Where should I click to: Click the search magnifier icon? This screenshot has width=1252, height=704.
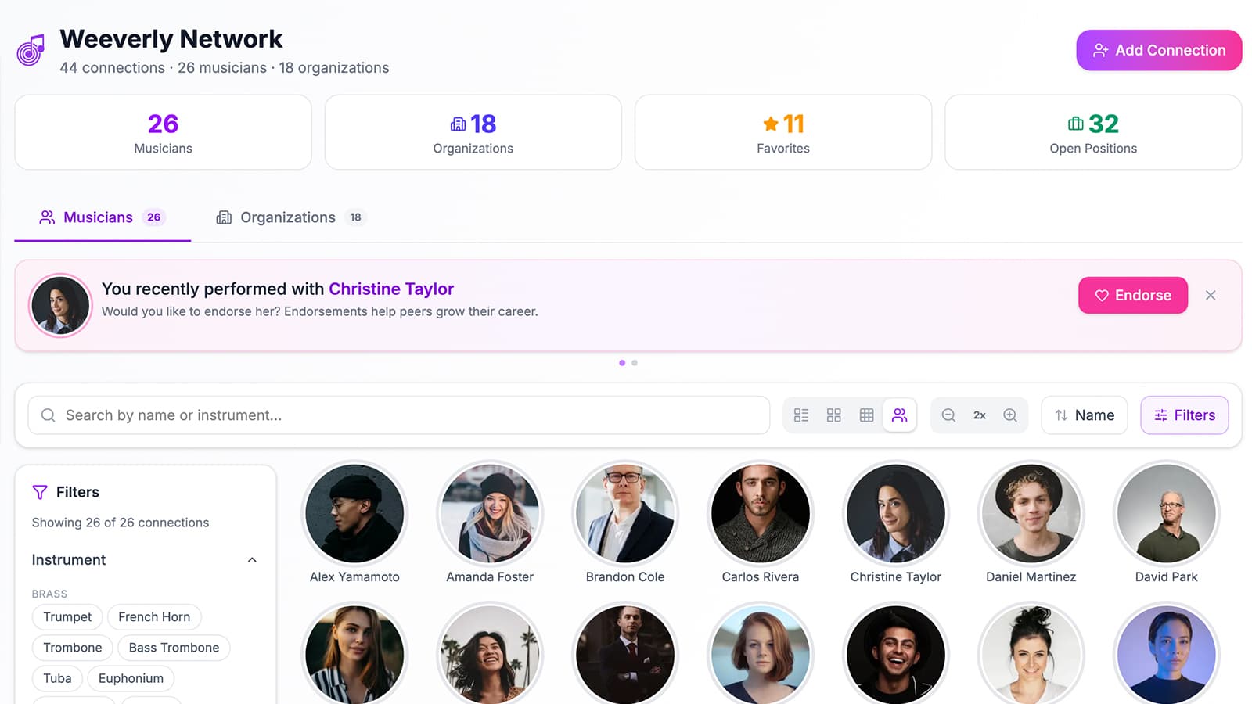(x=49, y=415)
